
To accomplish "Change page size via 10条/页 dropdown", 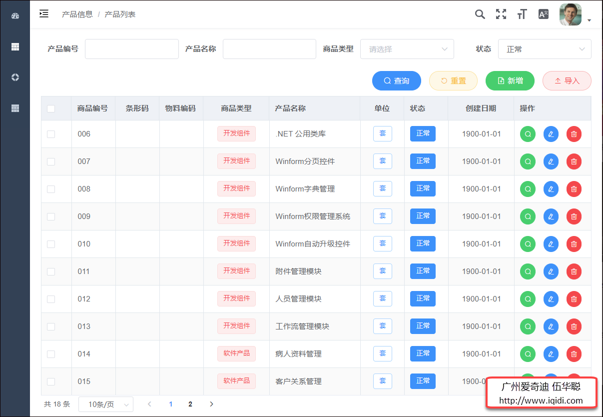I will pos(106,404).
